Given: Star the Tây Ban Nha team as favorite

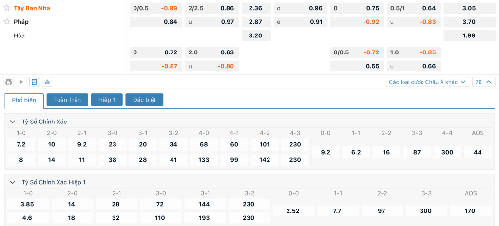Looking at the screenshot, I should 7,8.
